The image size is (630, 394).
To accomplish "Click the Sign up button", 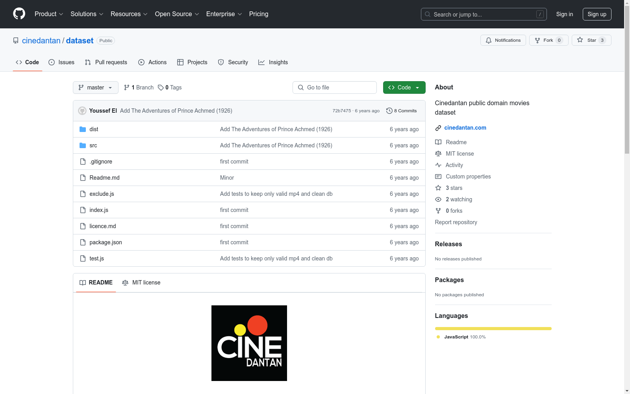I will click(x=597, y=14).
